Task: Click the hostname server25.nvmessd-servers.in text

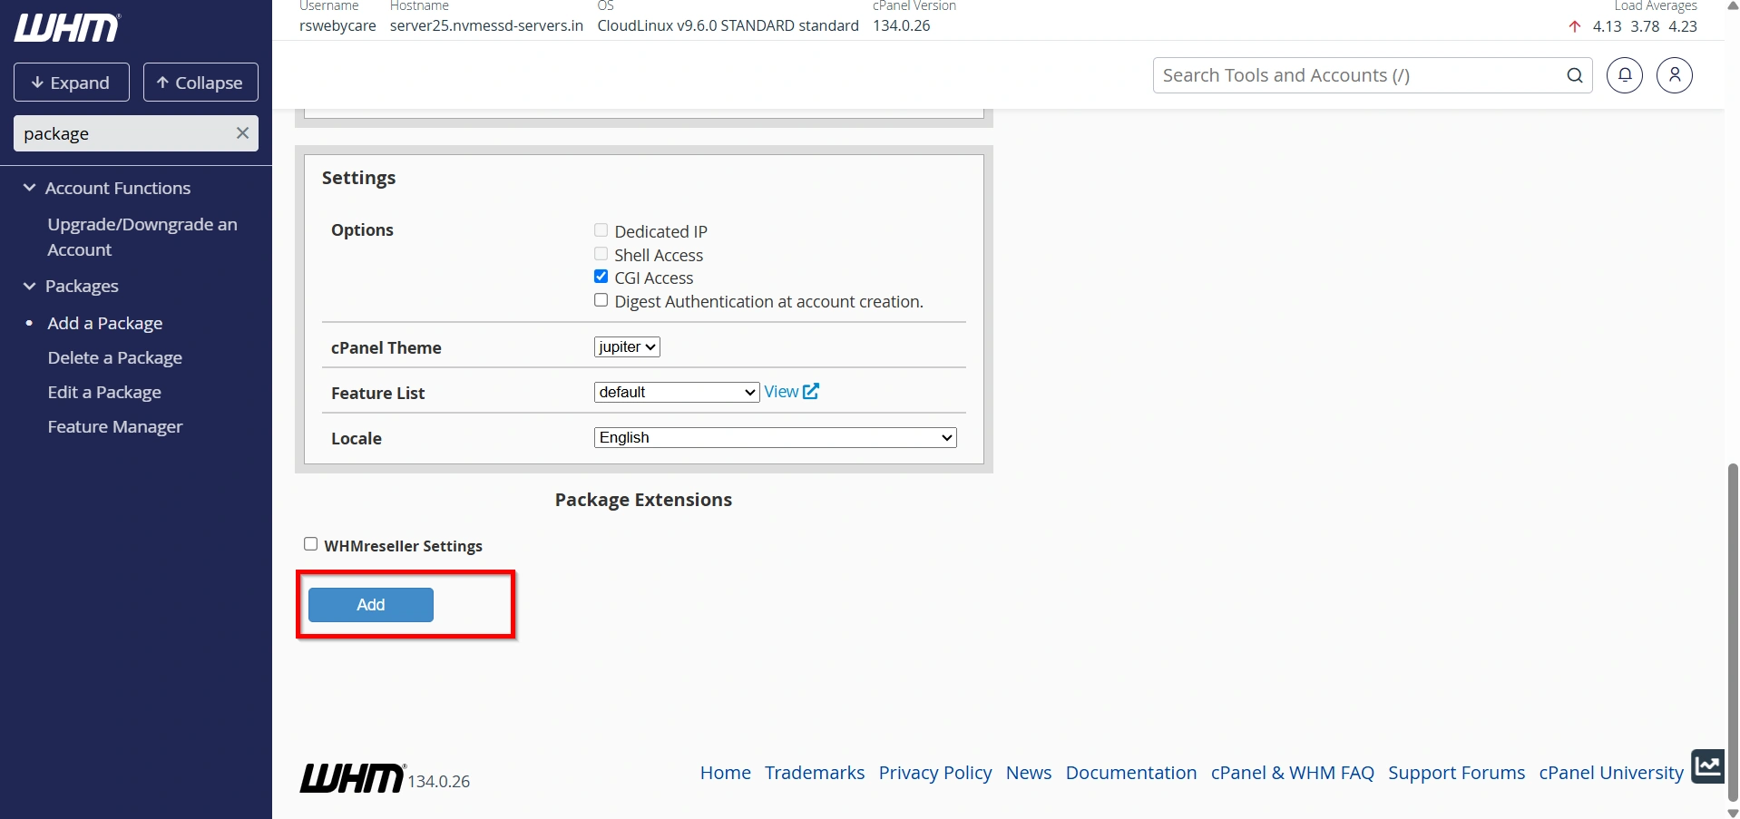Action: (x=486, y=25)
